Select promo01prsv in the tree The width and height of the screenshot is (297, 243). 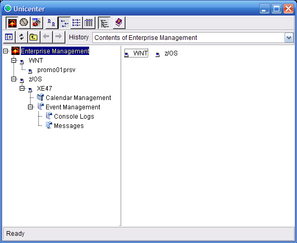tap(56, 70)
